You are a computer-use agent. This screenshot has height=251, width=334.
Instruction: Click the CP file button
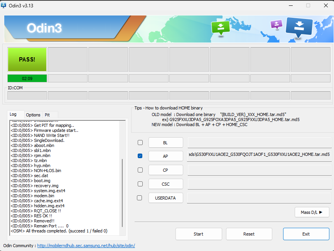pos(166,170)
